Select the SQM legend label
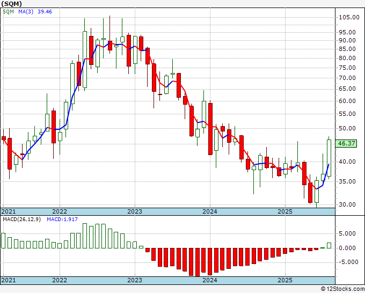 (x=9, y=12)
